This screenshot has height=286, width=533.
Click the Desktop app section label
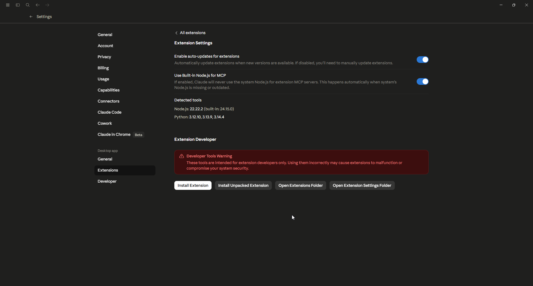pos(108,151)
